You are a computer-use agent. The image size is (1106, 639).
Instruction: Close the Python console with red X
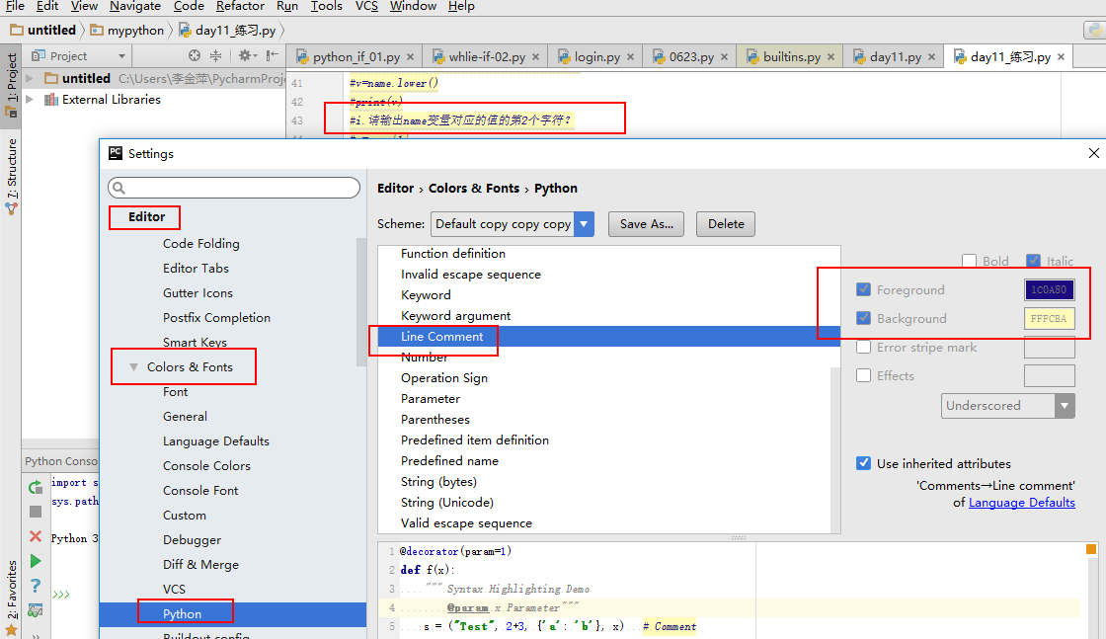click(x=36, y=536)
